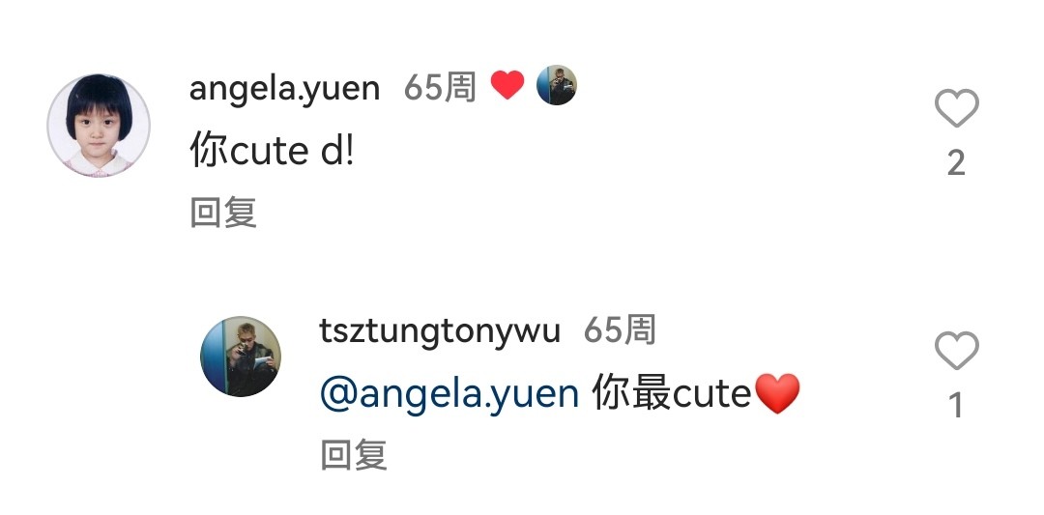Screen dimensions: 1044x515
Task: View likes count 2 on first comment
Action: point(957,163)
